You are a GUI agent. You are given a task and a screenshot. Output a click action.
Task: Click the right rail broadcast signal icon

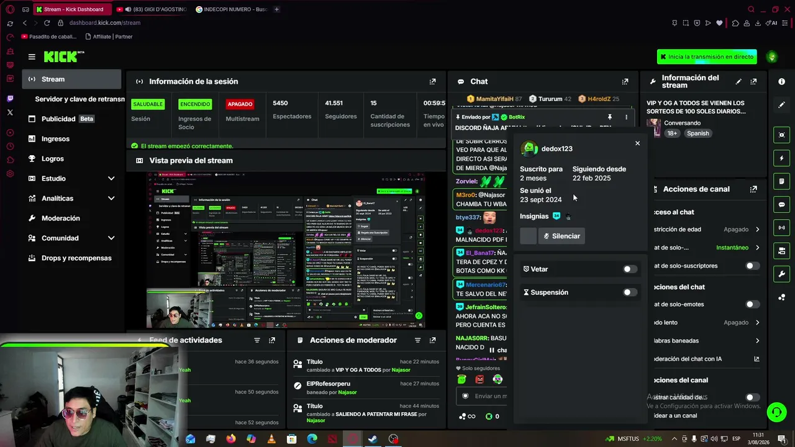tap(781, 228)
